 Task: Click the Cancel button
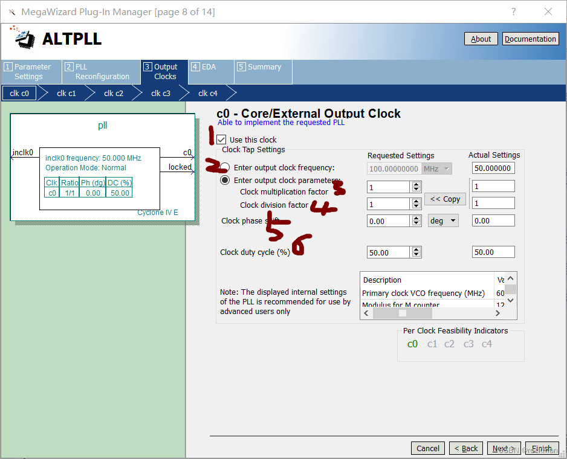[428, 448]
